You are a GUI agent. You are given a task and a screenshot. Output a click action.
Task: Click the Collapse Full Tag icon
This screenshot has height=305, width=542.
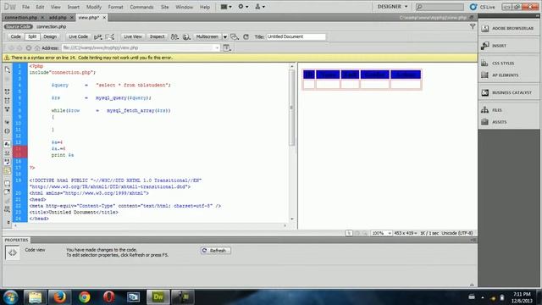coord(8,91)
